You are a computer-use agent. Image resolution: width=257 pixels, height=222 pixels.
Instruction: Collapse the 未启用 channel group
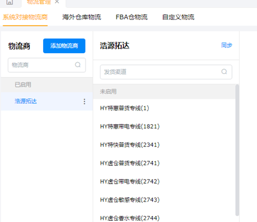164,92
